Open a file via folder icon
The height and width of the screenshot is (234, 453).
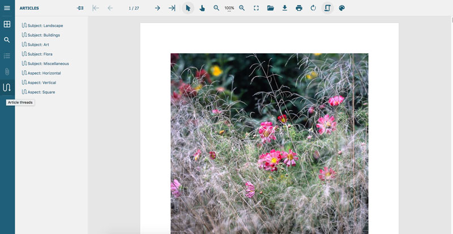coord(271,8)
